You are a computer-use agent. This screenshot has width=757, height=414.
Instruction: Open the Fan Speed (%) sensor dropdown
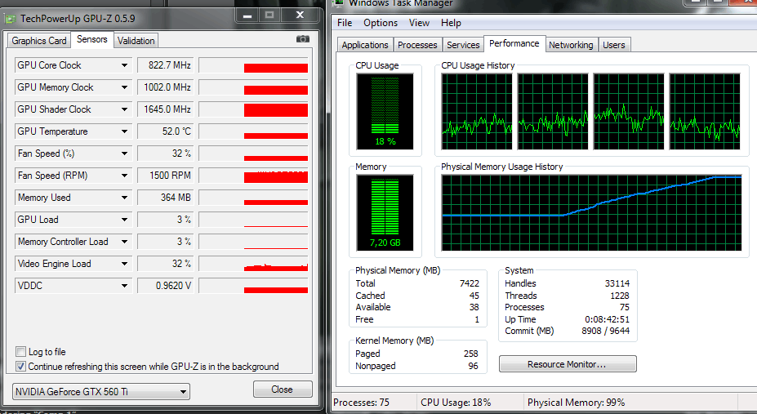(x=125, y=154)
